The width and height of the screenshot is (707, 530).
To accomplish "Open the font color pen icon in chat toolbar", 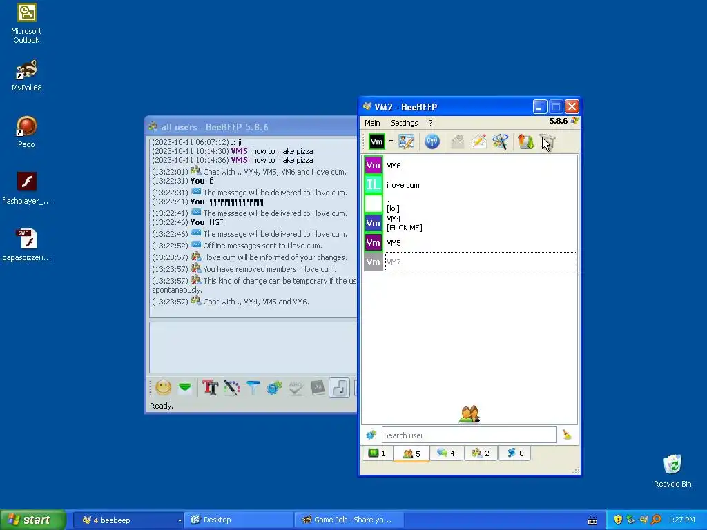I will click(x=232, y=388).
